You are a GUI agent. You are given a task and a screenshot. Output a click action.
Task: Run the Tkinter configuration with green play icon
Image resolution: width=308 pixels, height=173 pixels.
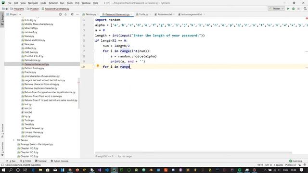(x=288, y=9)
